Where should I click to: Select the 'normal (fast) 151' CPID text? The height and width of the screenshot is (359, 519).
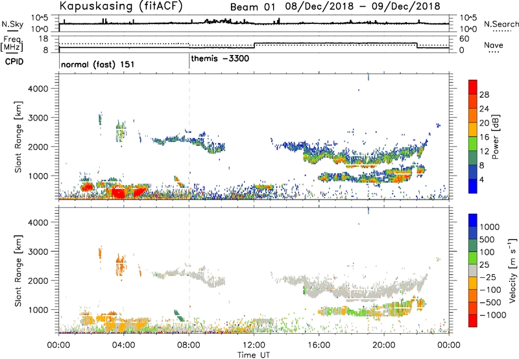pyautogui.click(x=98, y=64)
